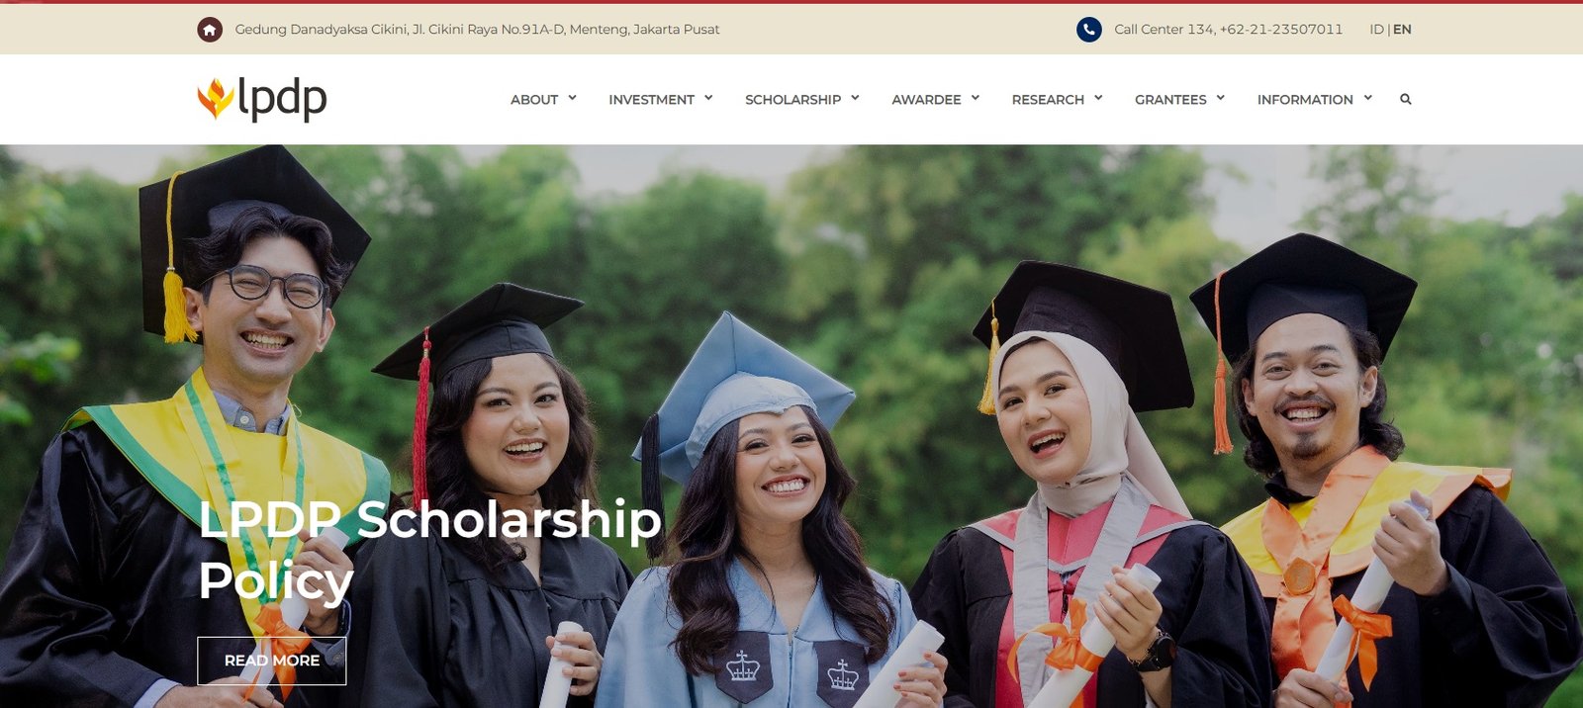Expand the Scholarship chevron arrow
This screenshot has width=1583, height=708.
855,98
